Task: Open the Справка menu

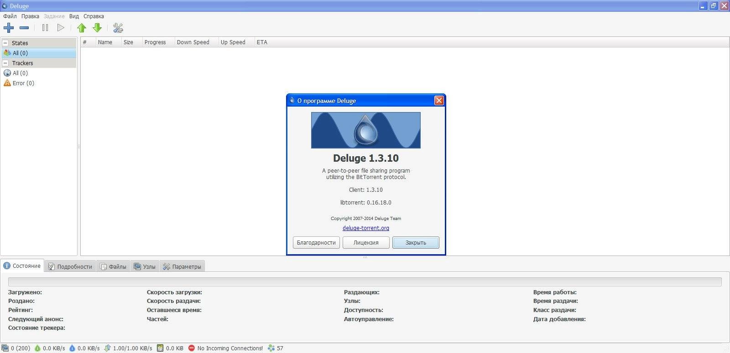Action: pyautogui.click(x=94, y=16)
